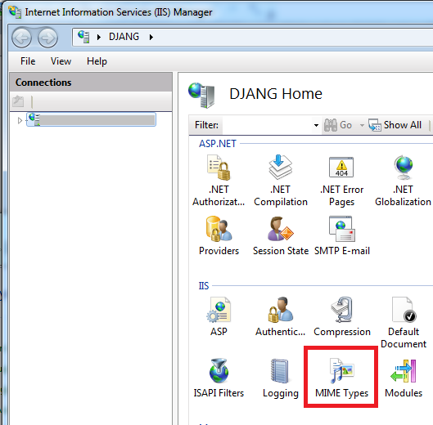The width and height of the screenshot is (433, 425).
Task: Click the server icon in address bar
Action: [x=83, y=37]
